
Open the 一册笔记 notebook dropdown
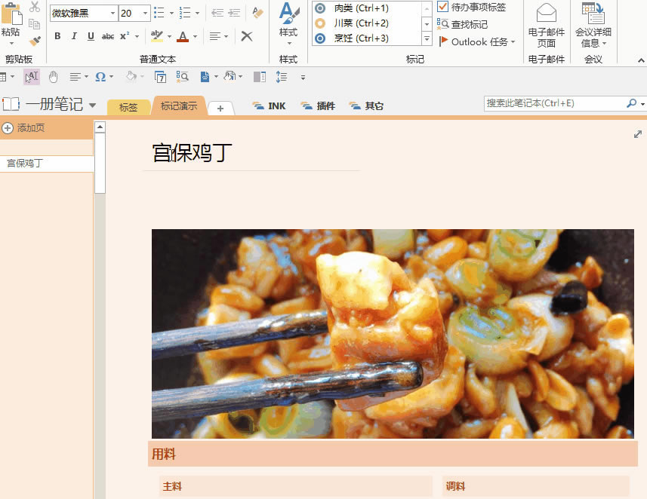(93, 105)
